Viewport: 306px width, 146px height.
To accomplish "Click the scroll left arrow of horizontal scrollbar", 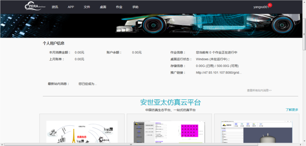I will (2, 145).
